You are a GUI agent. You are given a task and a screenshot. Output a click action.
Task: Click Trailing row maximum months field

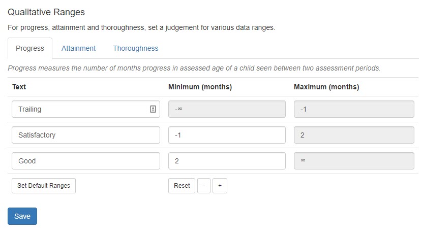(354, 109)
